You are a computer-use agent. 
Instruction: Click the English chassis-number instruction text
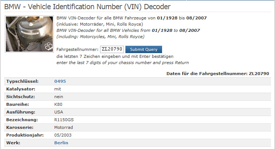coord(122,63)
